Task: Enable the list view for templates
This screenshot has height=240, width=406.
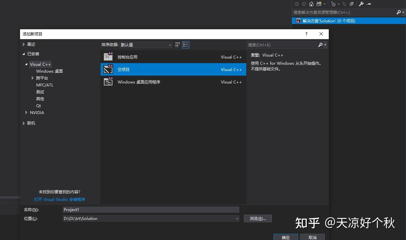Action: pos(186,45)
